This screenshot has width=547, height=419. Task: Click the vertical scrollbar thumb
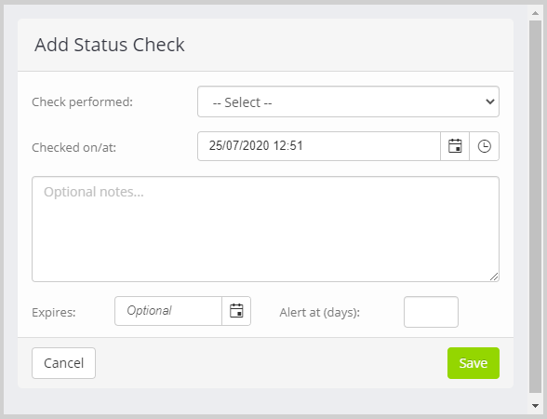[x=535, y=207]
